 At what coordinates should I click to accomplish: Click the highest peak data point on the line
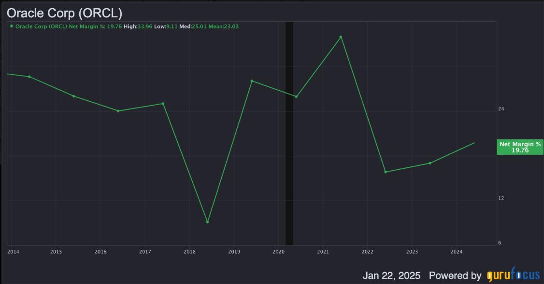point(341,37)
